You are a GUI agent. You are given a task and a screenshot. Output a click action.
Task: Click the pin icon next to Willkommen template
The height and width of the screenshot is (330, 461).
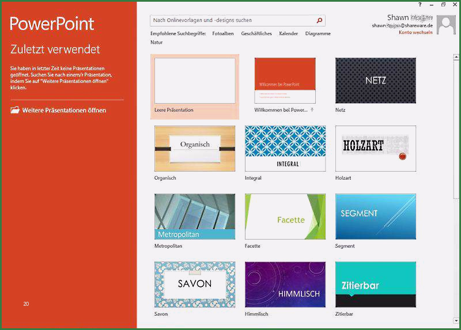pos(312,109)
